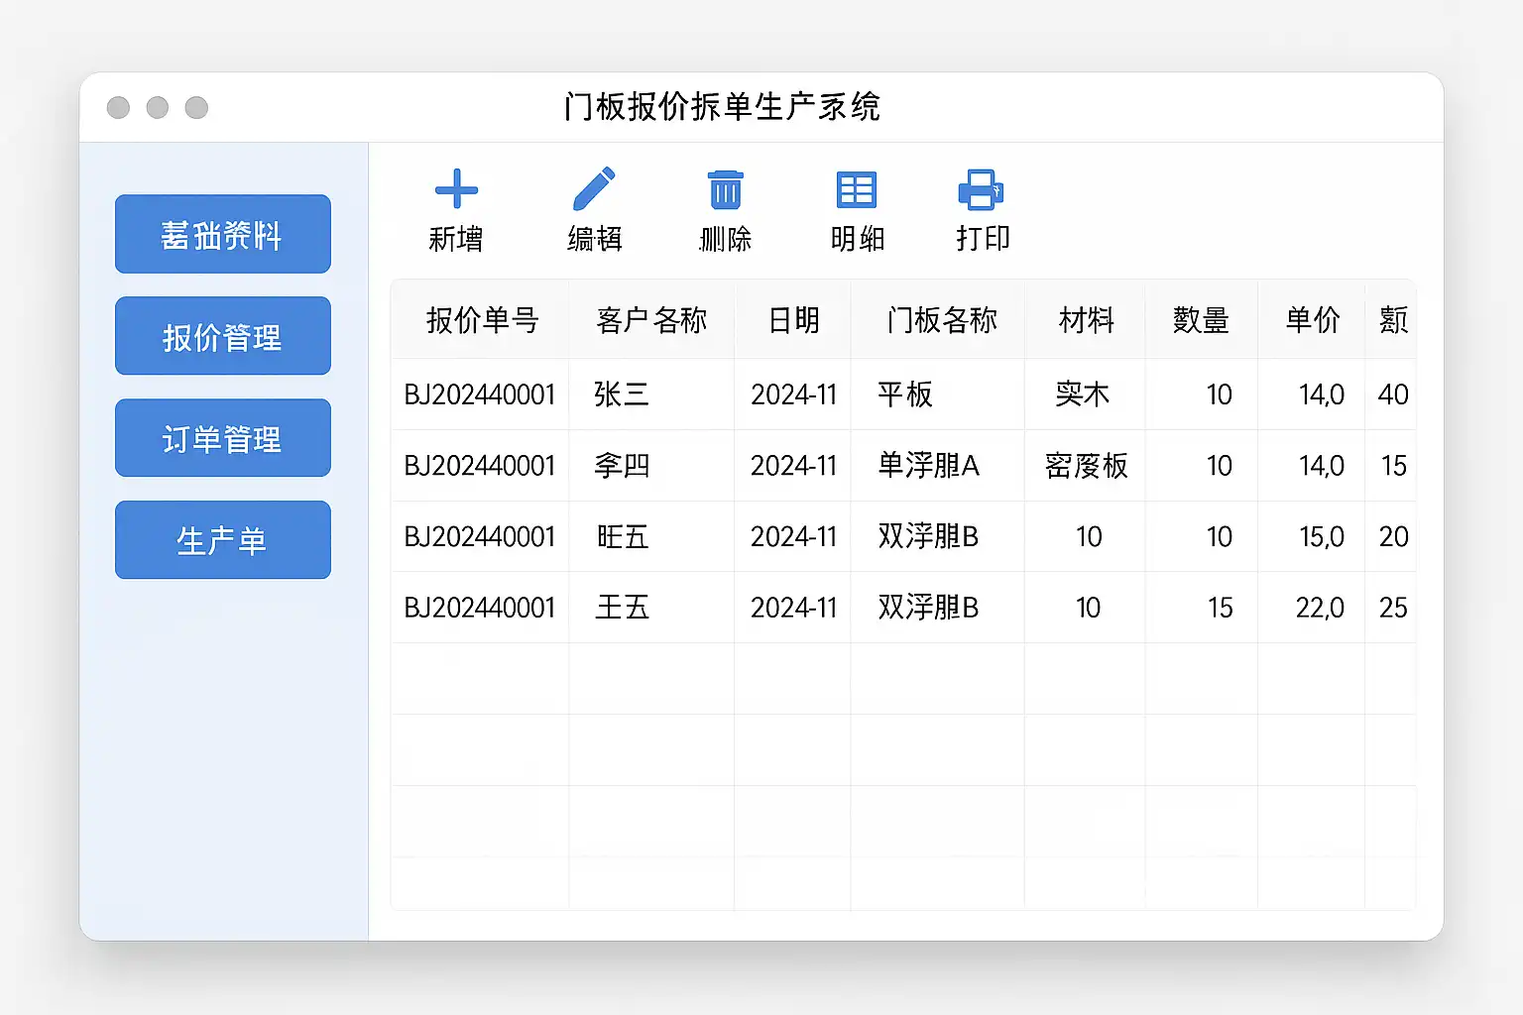Open the 报价管理 sidebar section
The image size is (1523, 1015).
point(223,336)
